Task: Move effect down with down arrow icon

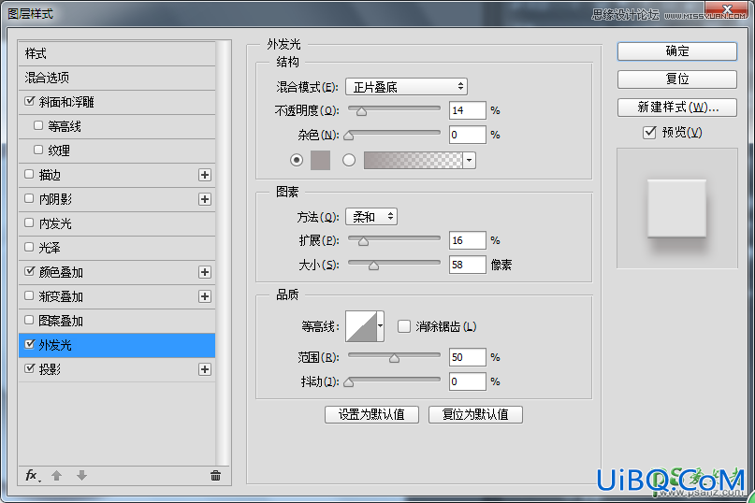Action: click(81, 476)
